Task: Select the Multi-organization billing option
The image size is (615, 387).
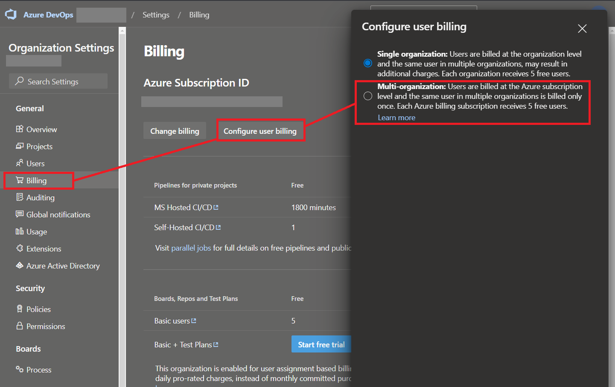Action: pyautogui.click(x=367, y=95)
